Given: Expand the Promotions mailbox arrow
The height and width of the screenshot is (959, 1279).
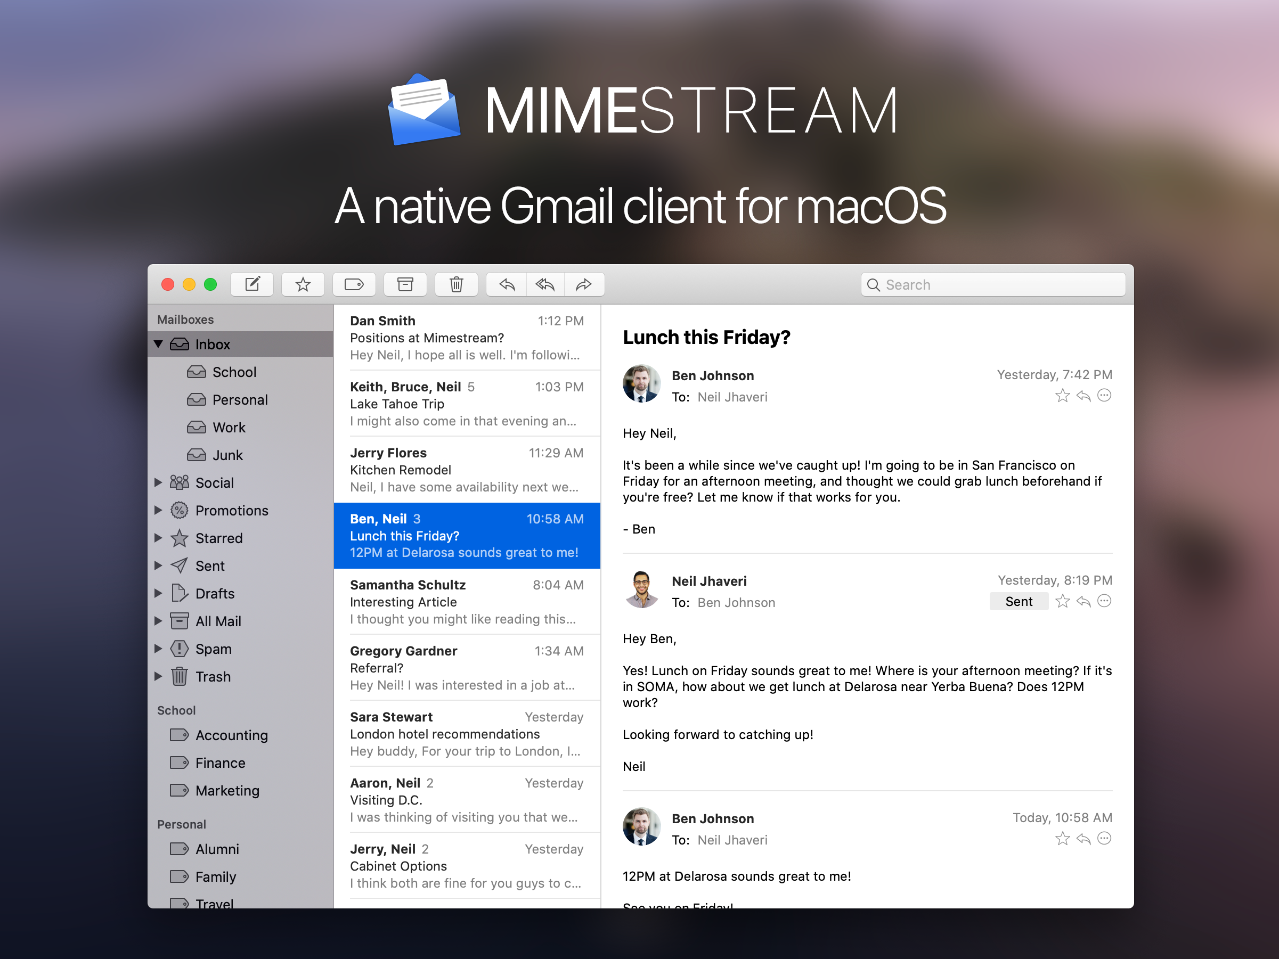Looking at the screenshot, I should 158,511.
